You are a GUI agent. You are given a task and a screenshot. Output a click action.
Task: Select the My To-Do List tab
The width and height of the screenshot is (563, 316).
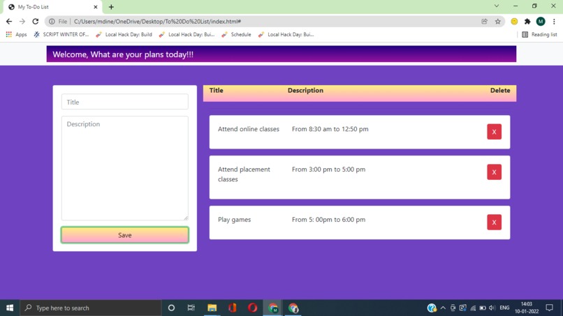52,7
